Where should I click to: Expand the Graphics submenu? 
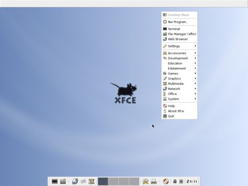179,78
